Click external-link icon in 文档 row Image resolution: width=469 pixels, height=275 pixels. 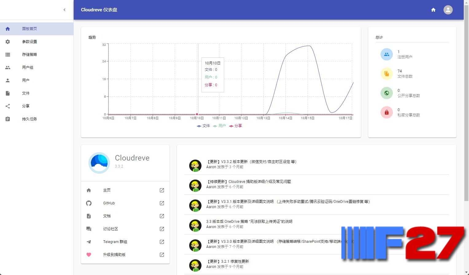click(162, 216)
